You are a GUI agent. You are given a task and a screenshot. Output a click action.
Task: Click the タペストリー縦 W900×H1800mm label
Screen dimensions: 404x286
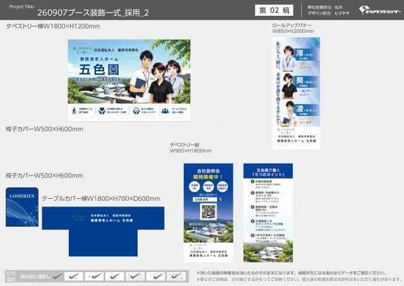tap(191, 148)
